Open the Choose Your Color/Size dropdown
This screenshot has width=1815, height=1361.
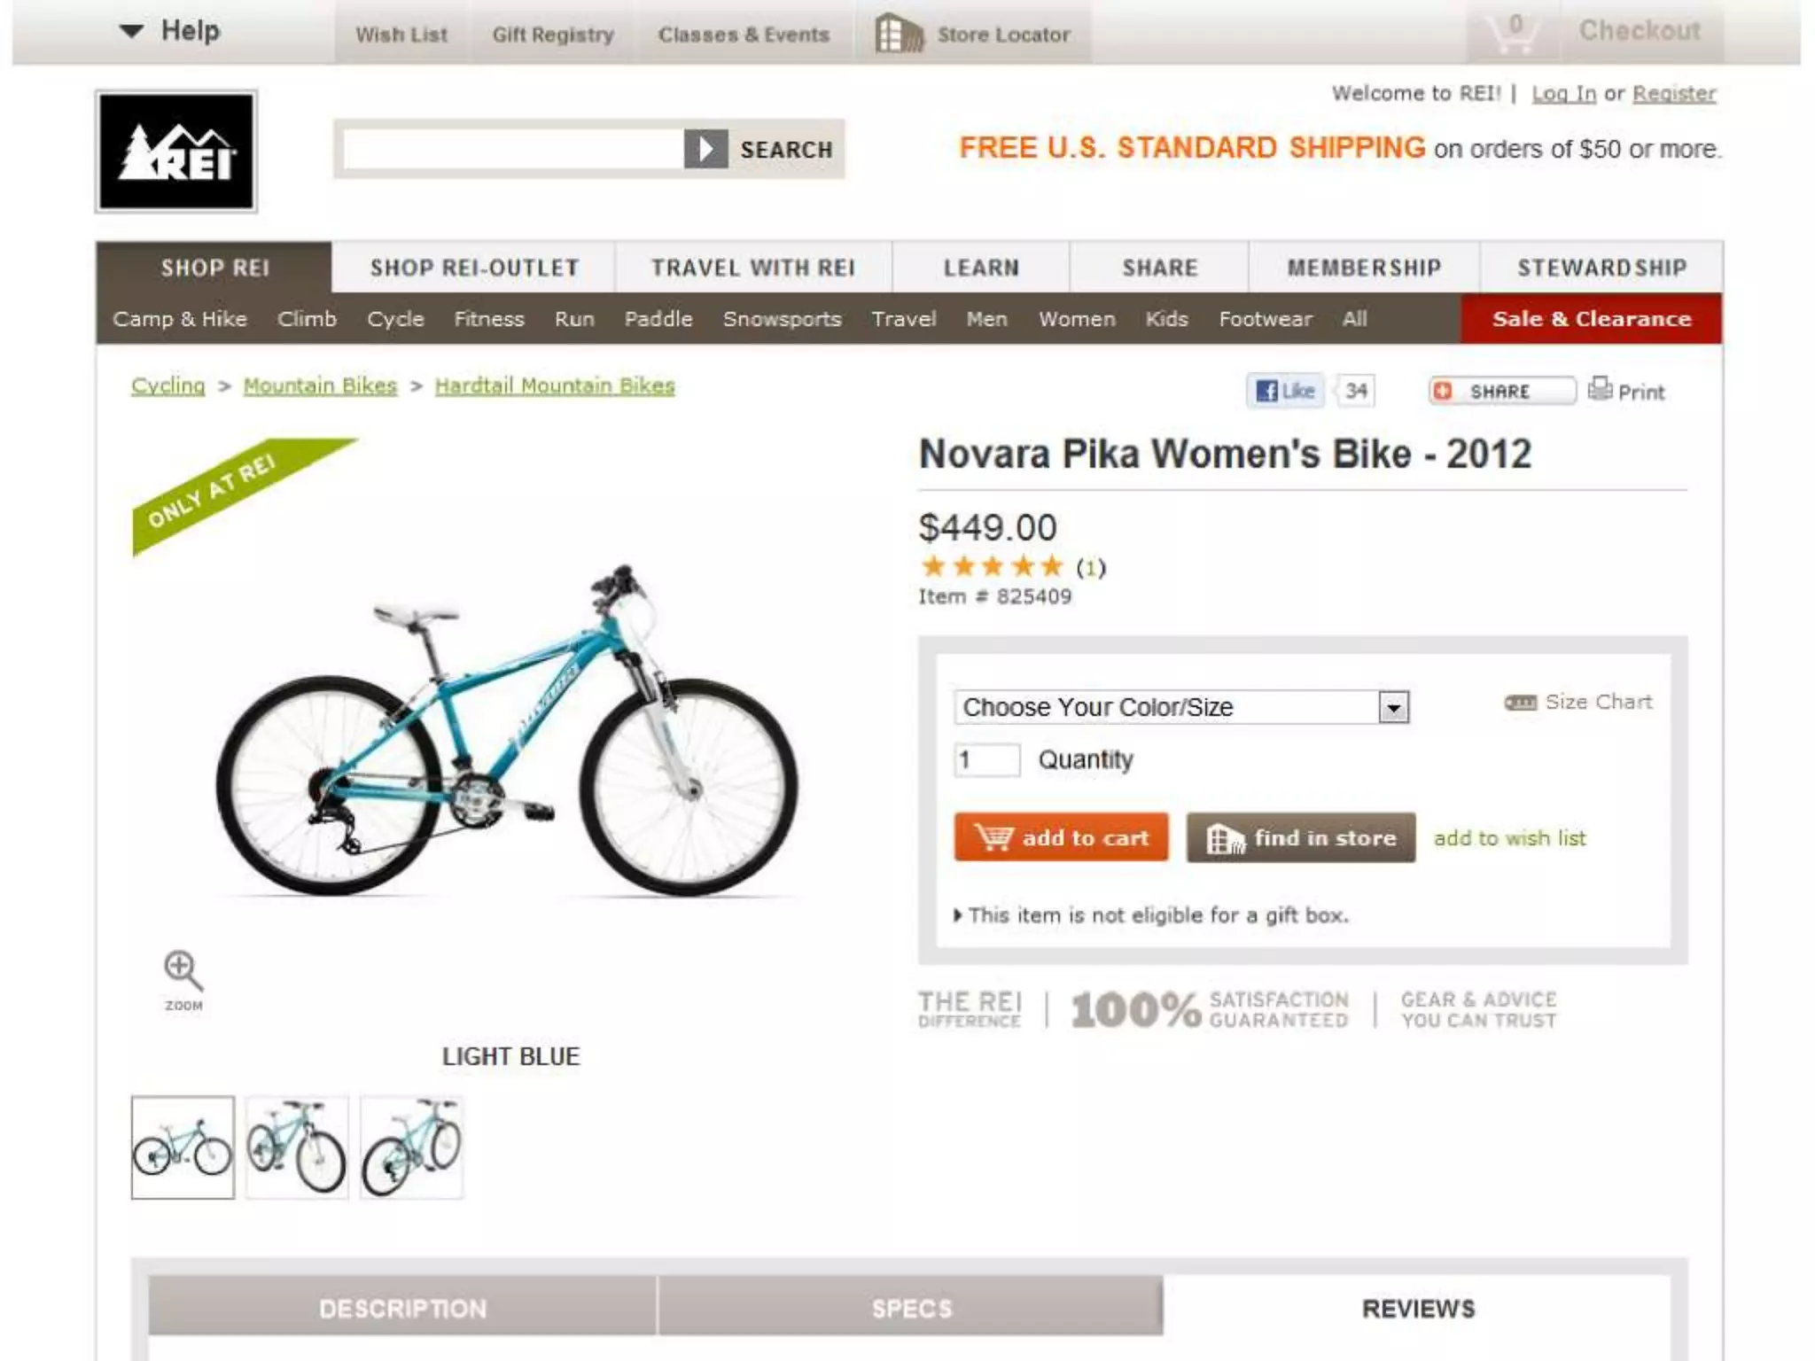tap(1181, 707)
